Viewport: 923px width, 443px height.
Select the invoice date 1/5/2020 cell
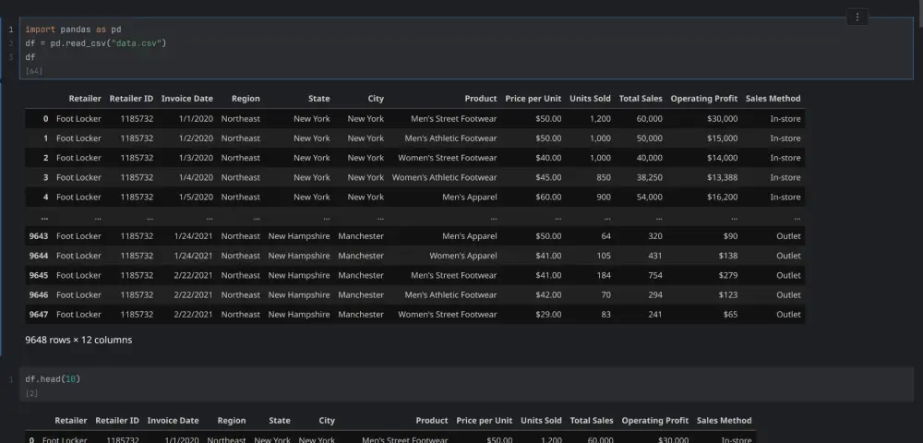point(196,198)
